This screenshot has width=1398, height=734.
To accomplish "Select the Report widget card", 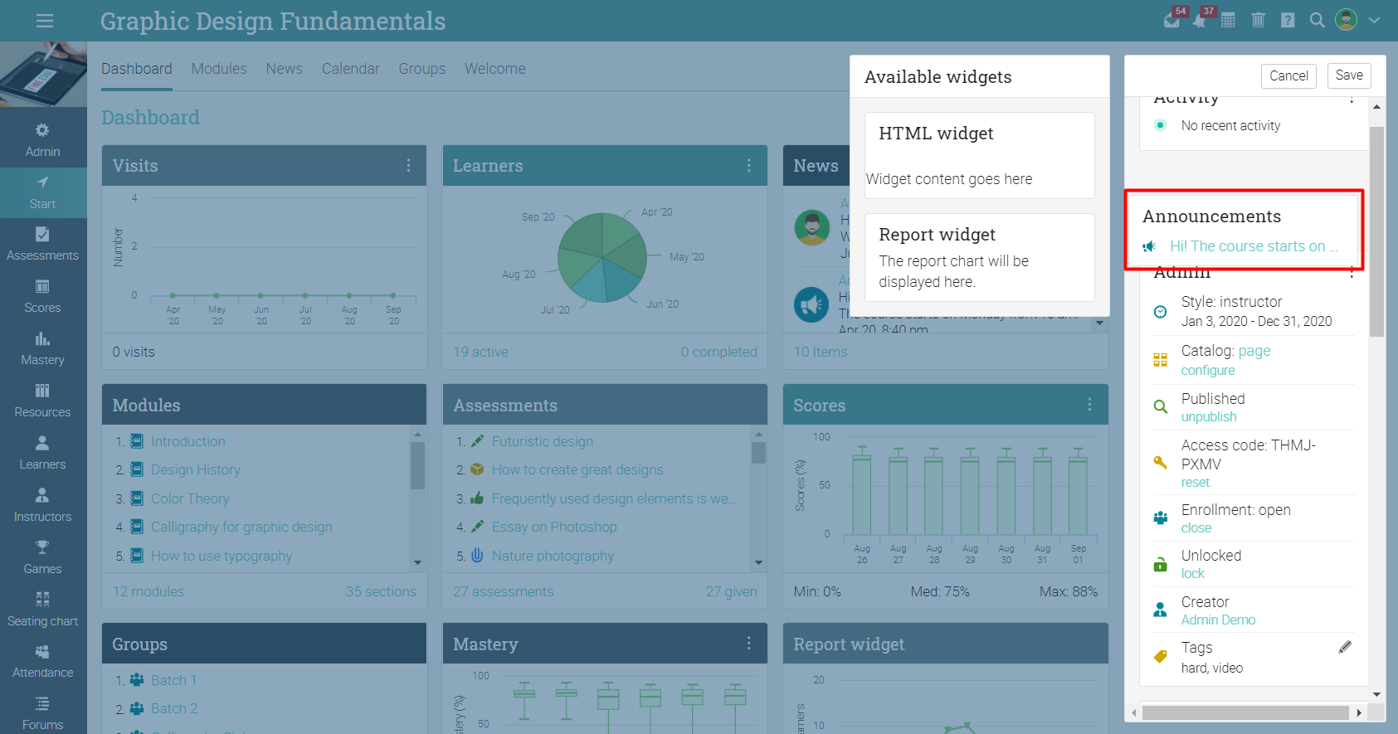I will [x=979, y=257].
